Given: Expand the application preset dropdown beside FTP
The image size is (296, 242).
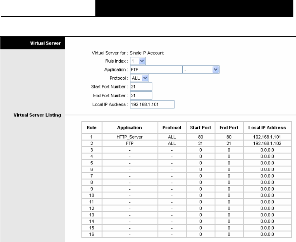Looking at the screenshot, I should [201, 70].
